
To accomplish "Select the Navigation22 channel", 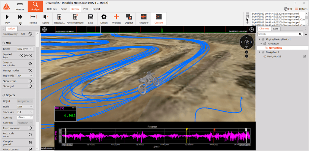I will [x=274, y=56].
